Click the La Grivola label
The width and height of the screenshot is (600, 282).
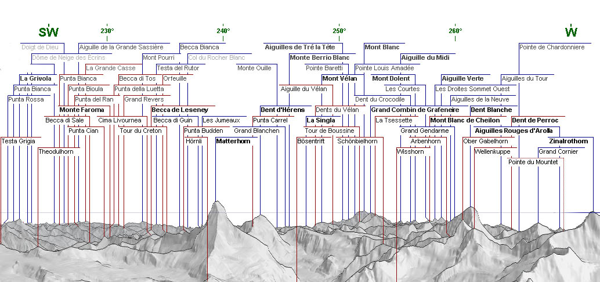coord(35,78)
